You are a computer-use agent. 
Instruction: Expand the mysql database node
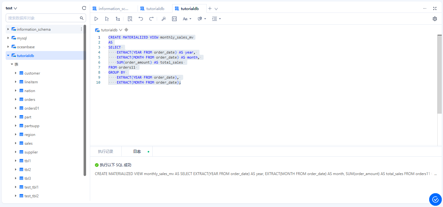[8, 38]
